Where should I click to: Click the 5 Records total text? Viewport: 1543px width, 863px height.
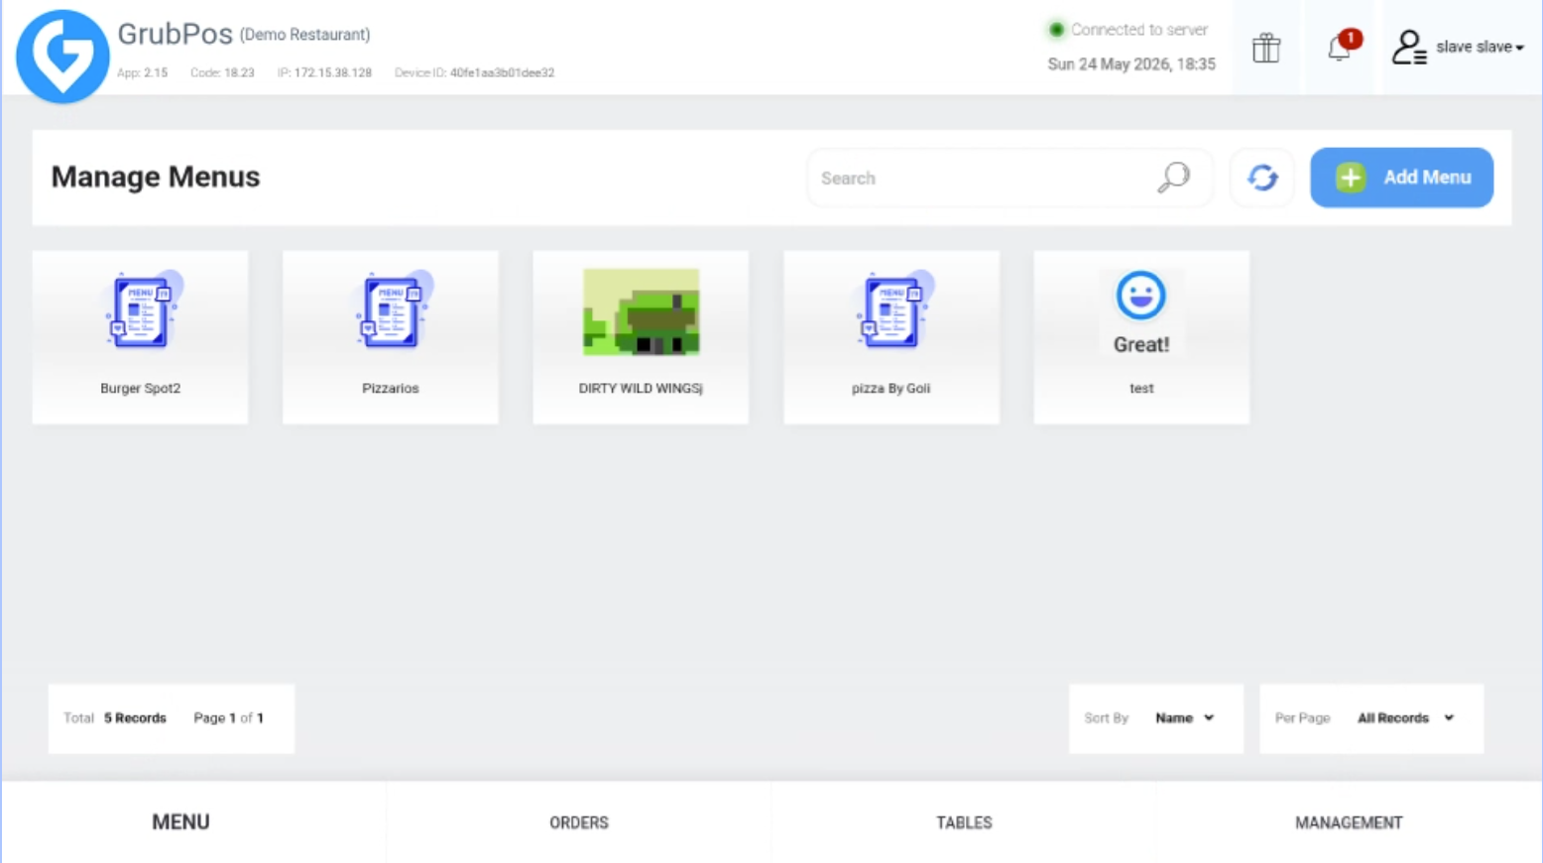click(x=135, y=718)
